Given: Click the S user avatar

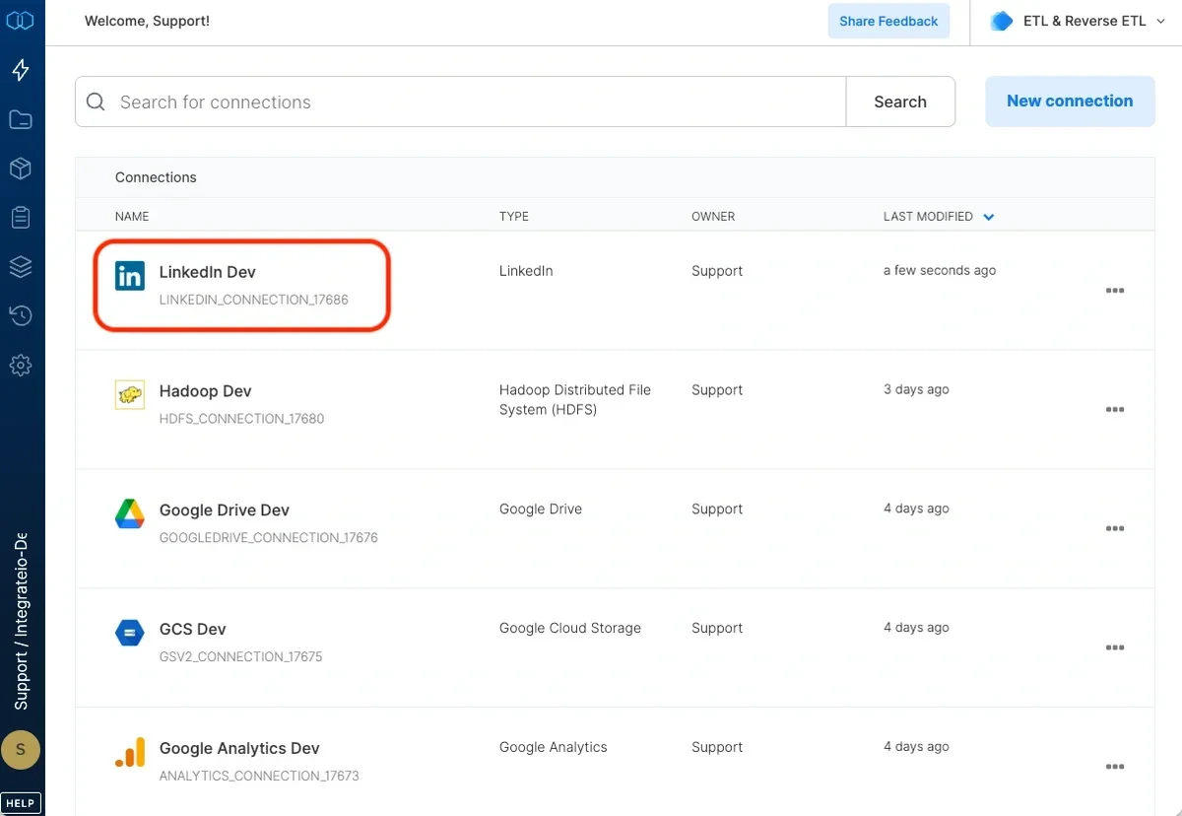Looking at the screenshot, I should (x=21, y=750).
